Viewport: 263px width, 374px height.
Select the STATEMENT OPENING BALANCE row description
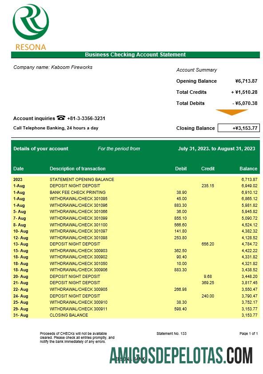coord(82,179)
